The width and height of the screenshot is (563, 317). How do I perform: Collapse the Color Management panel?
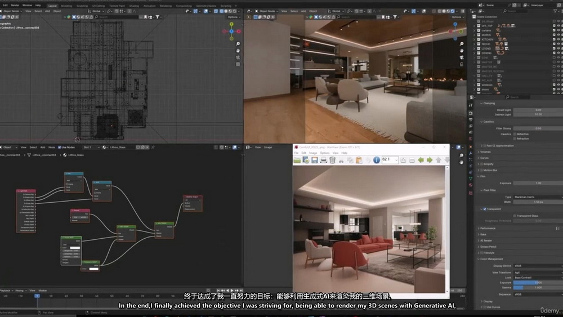(491, 259)
